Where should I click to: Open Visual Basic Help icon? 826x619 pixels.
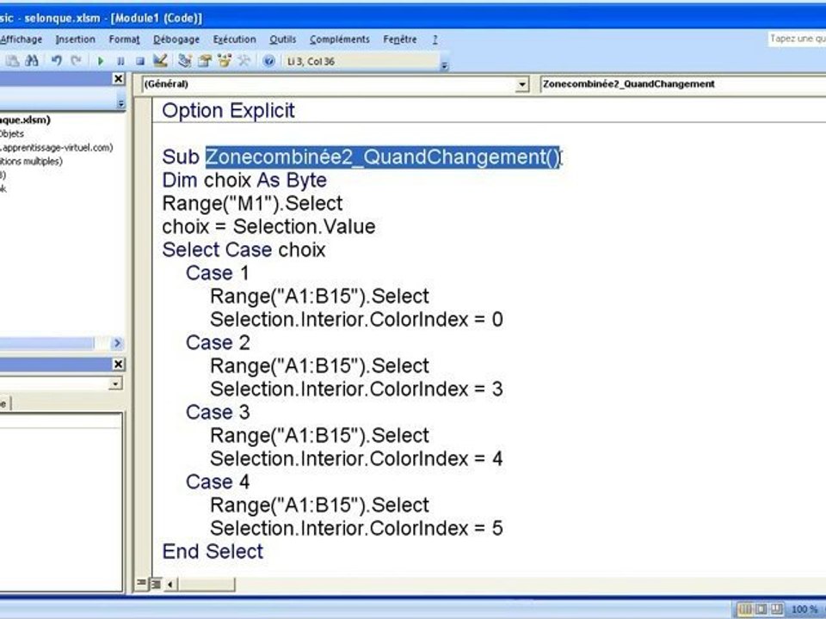268,61
